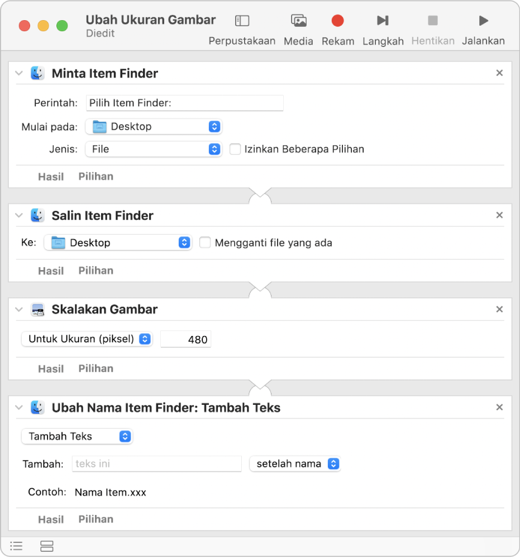Screen dimensions: 520x558
Task: Enable Izinkan Beberapa Pilihan checkbox
Action: (235, 149)
